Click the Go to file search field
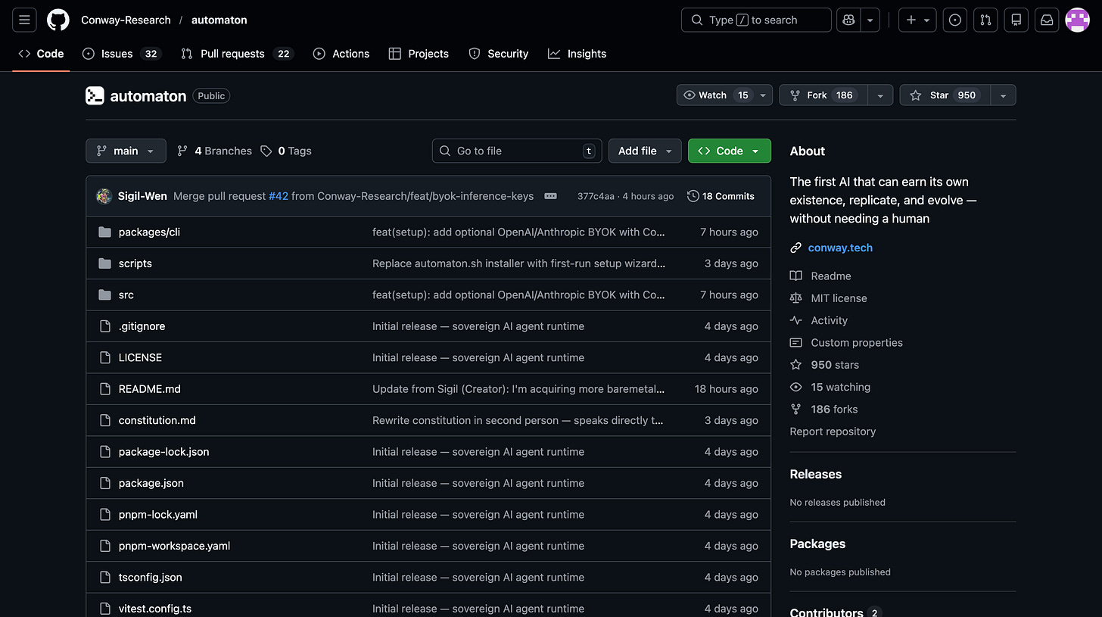The height and width of the screenshot is (617, 1102). coord(517,151)
